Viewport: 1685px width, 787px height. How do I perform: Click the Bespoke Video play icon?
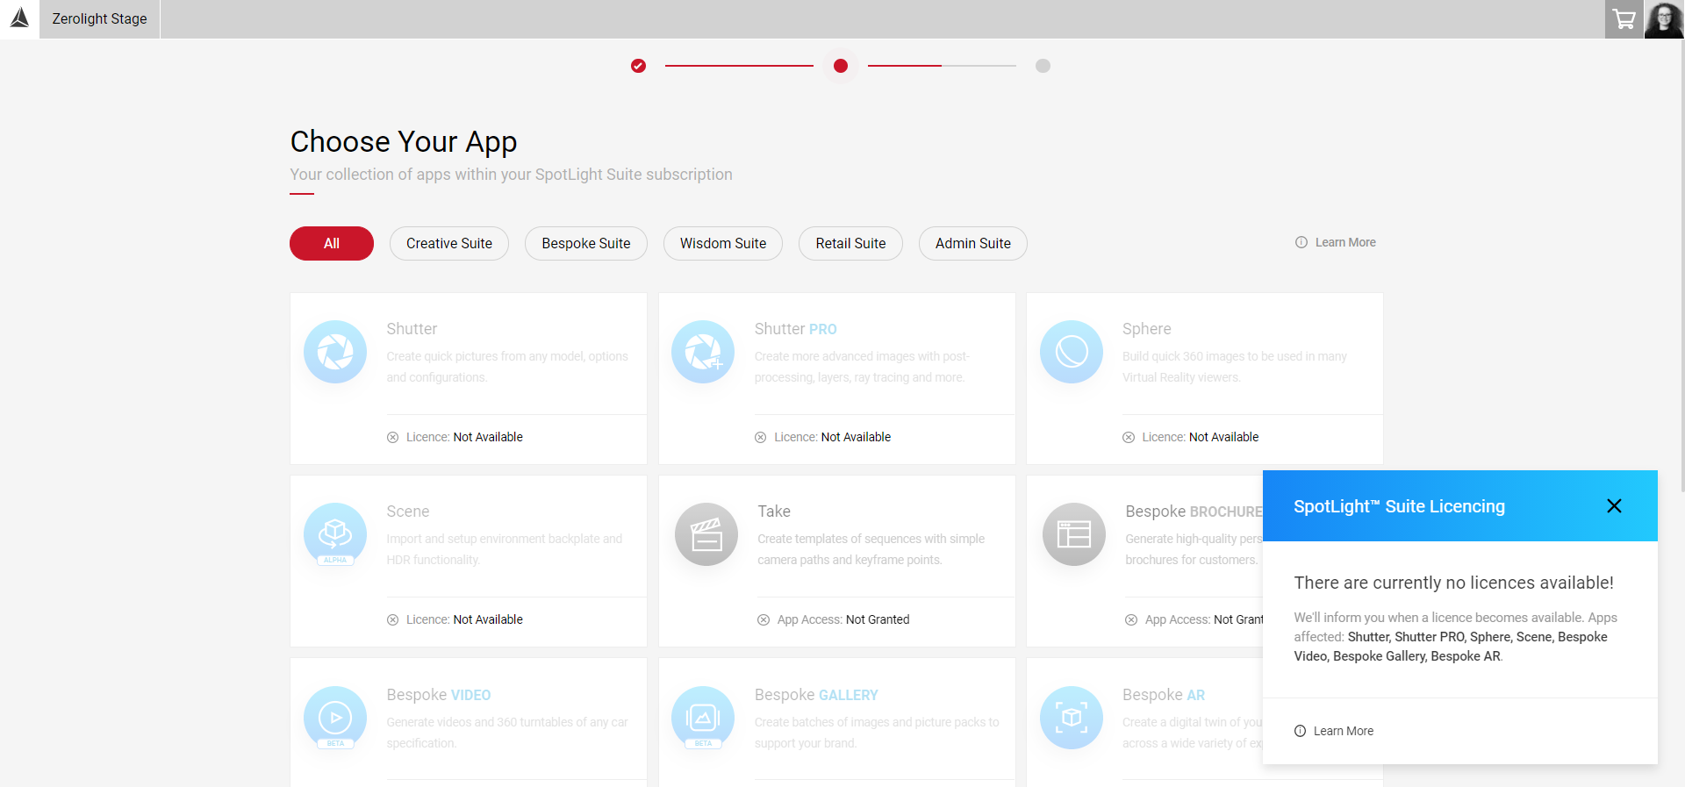point(335,718)
